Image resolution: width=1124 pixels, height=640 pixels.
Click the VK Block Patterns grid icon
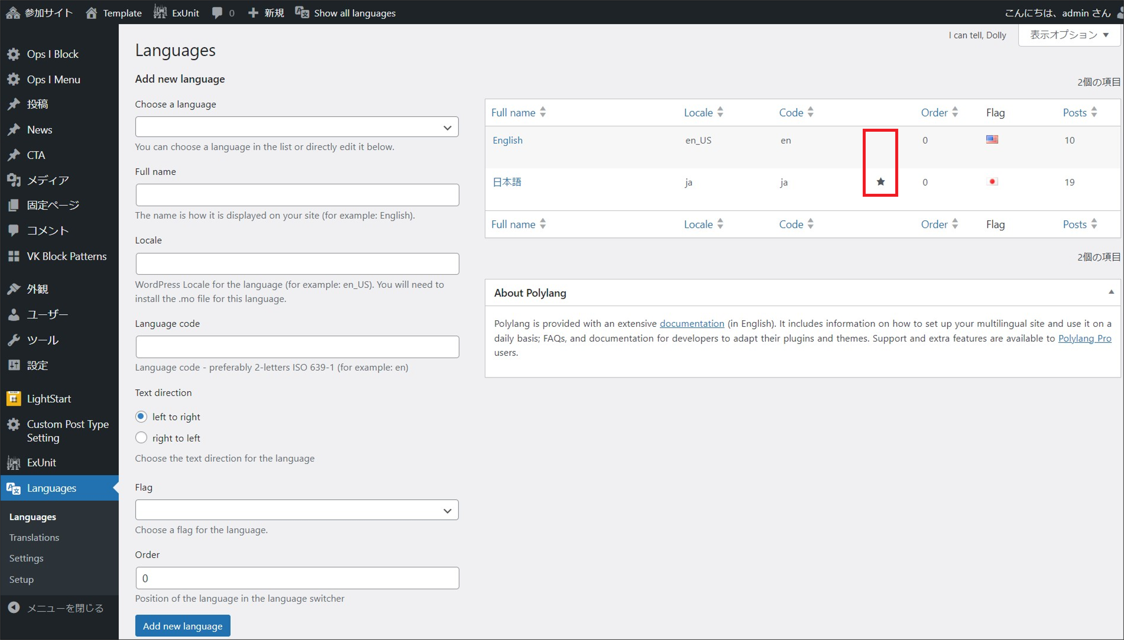pyautogui.click(x=14, y=256)
